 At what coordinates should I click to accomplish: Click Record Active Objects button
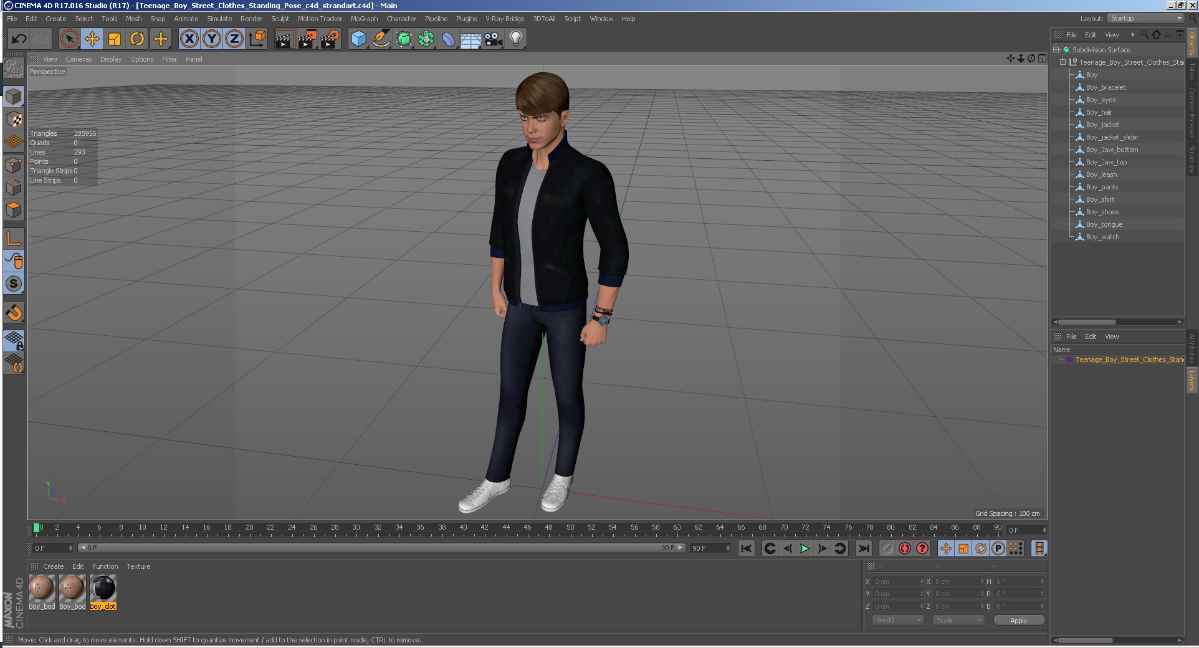pos(887,548)
